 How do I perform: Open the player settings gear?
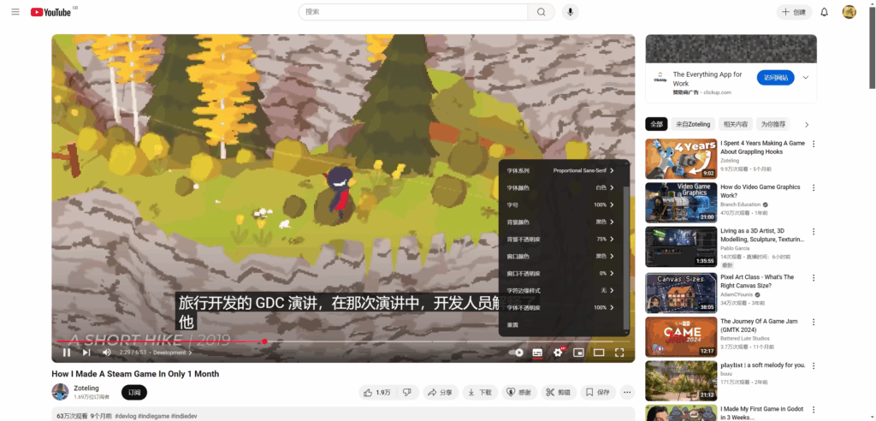[558, 353]
